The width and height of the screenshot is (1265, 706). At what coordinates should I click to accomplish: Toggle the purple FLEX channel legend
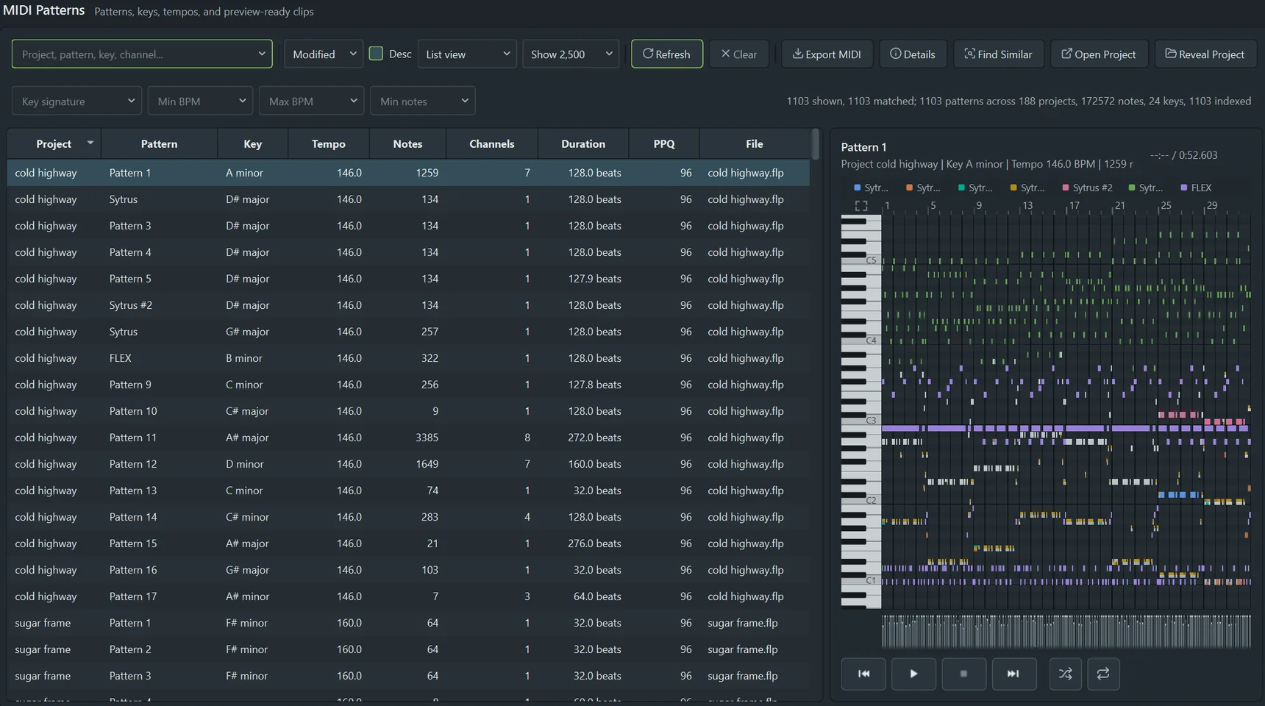tap(1196, 188)
